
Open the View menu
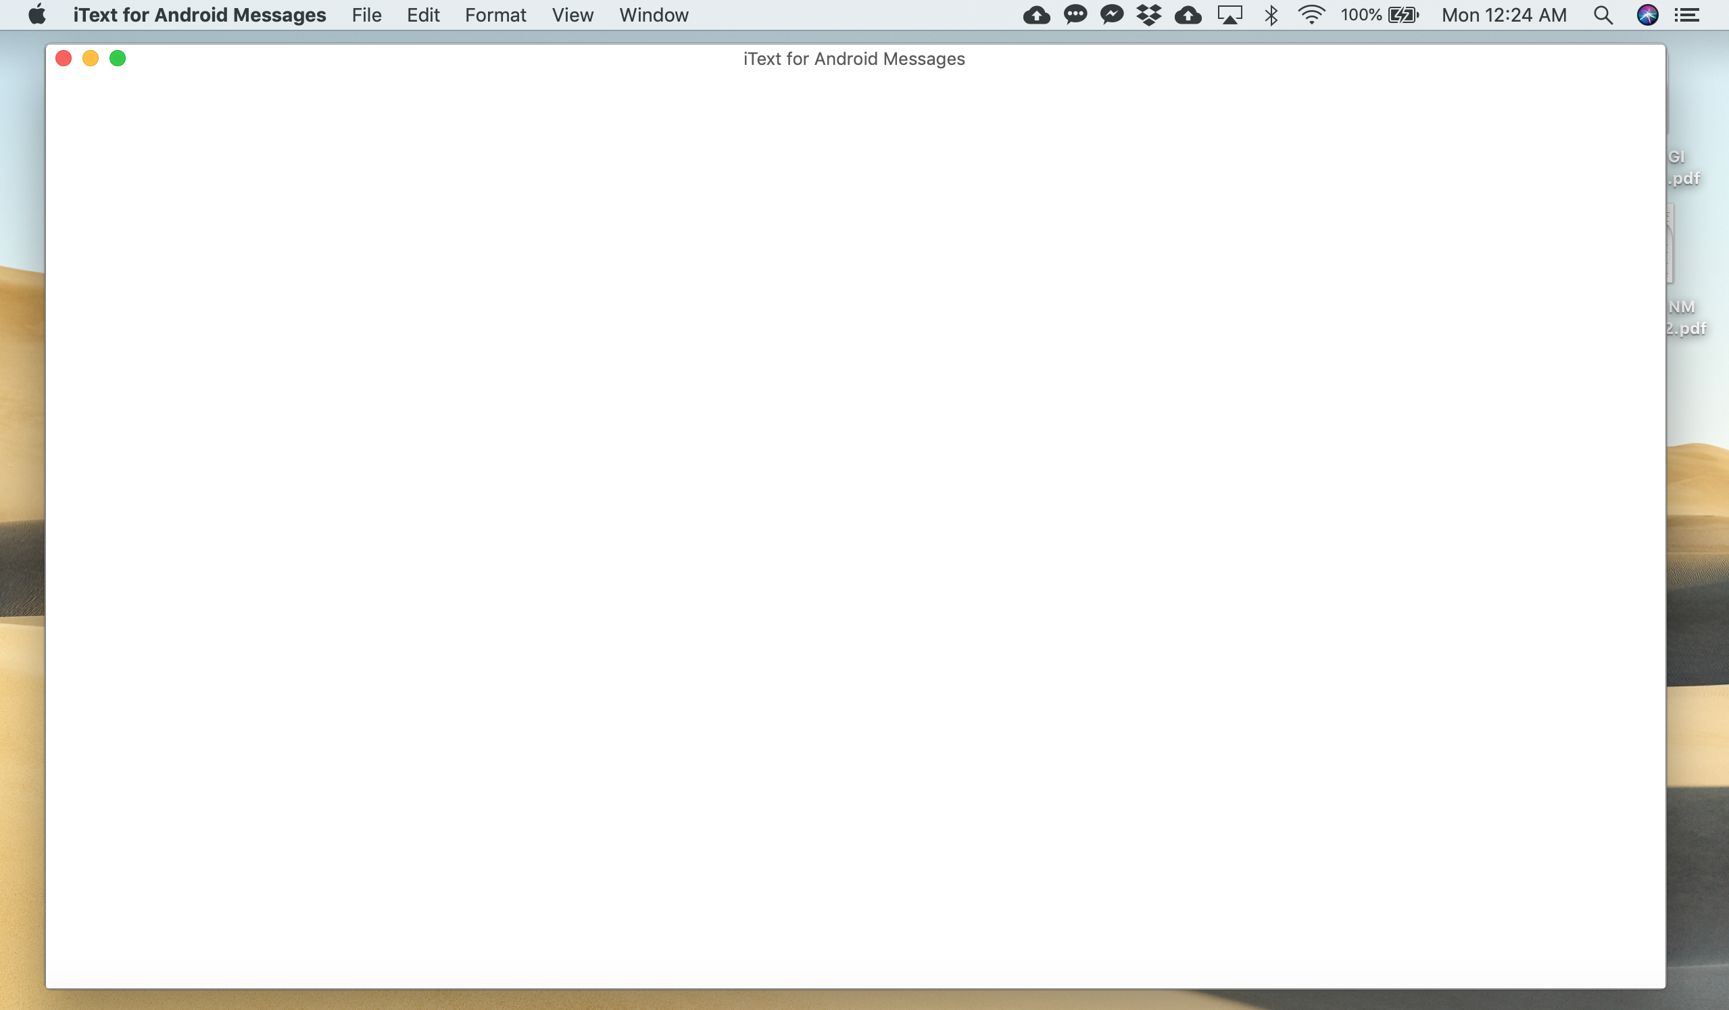click(573, 15)
